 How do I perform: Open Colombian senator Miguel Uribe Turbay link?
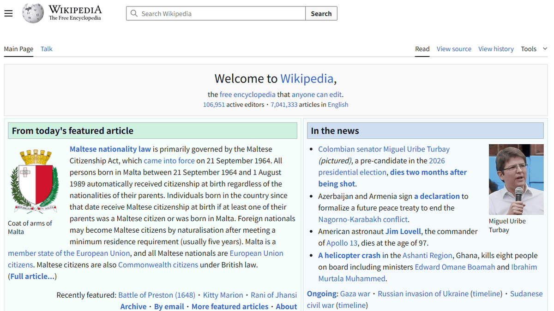pyautogui.click(x=384, y=149)
